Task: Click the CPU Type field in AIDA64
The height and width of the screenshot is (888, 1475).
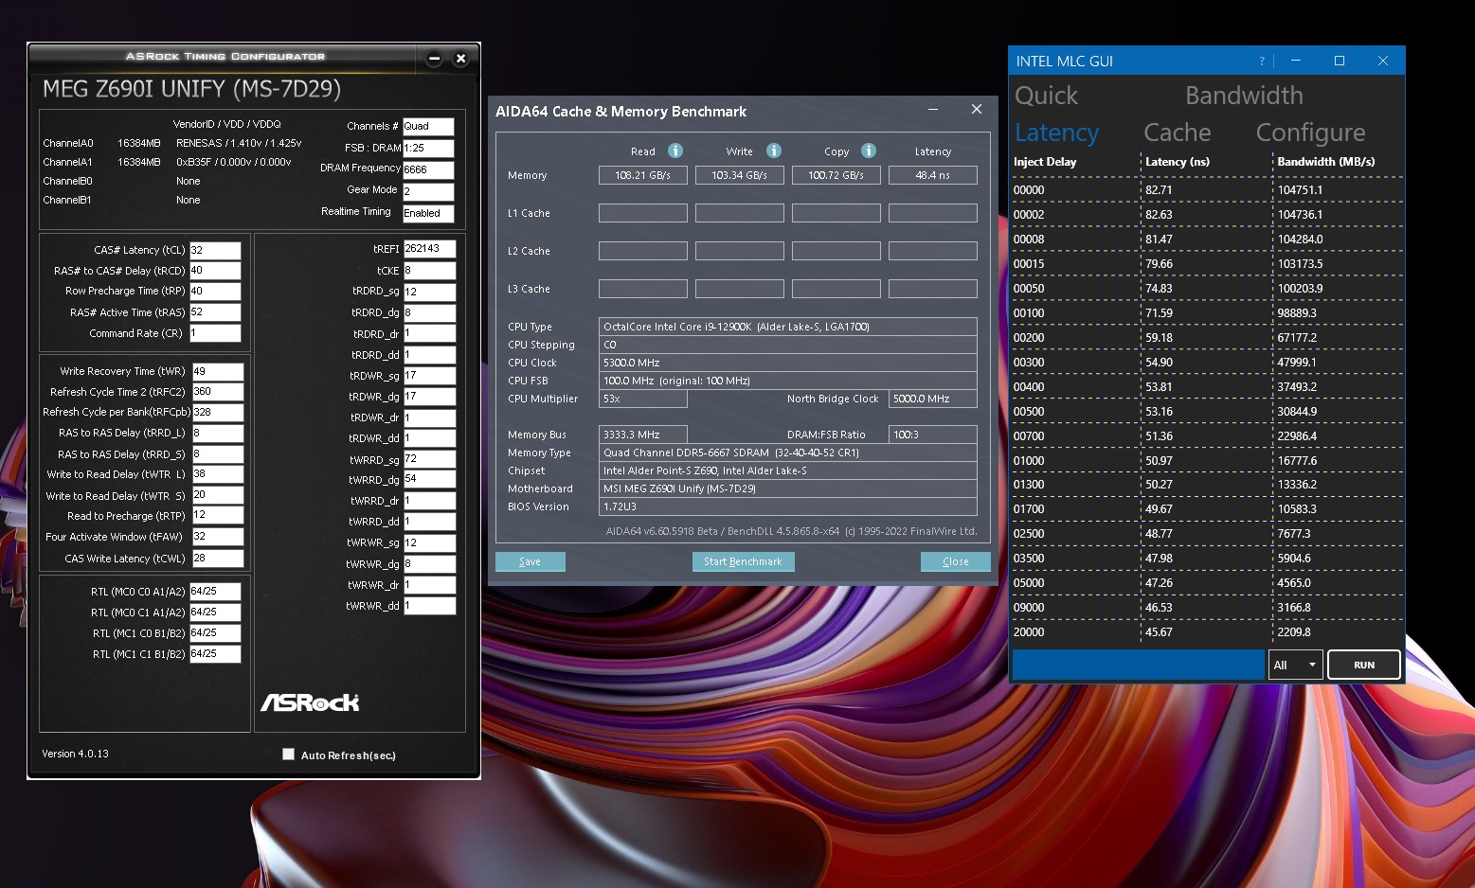Action: (x=788, y=327)
